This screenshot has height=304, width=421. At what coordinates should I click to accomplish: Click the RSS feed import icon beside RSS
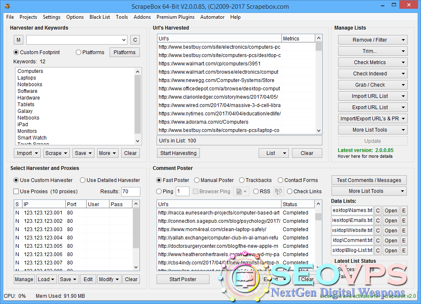click(x=279, y=191)
